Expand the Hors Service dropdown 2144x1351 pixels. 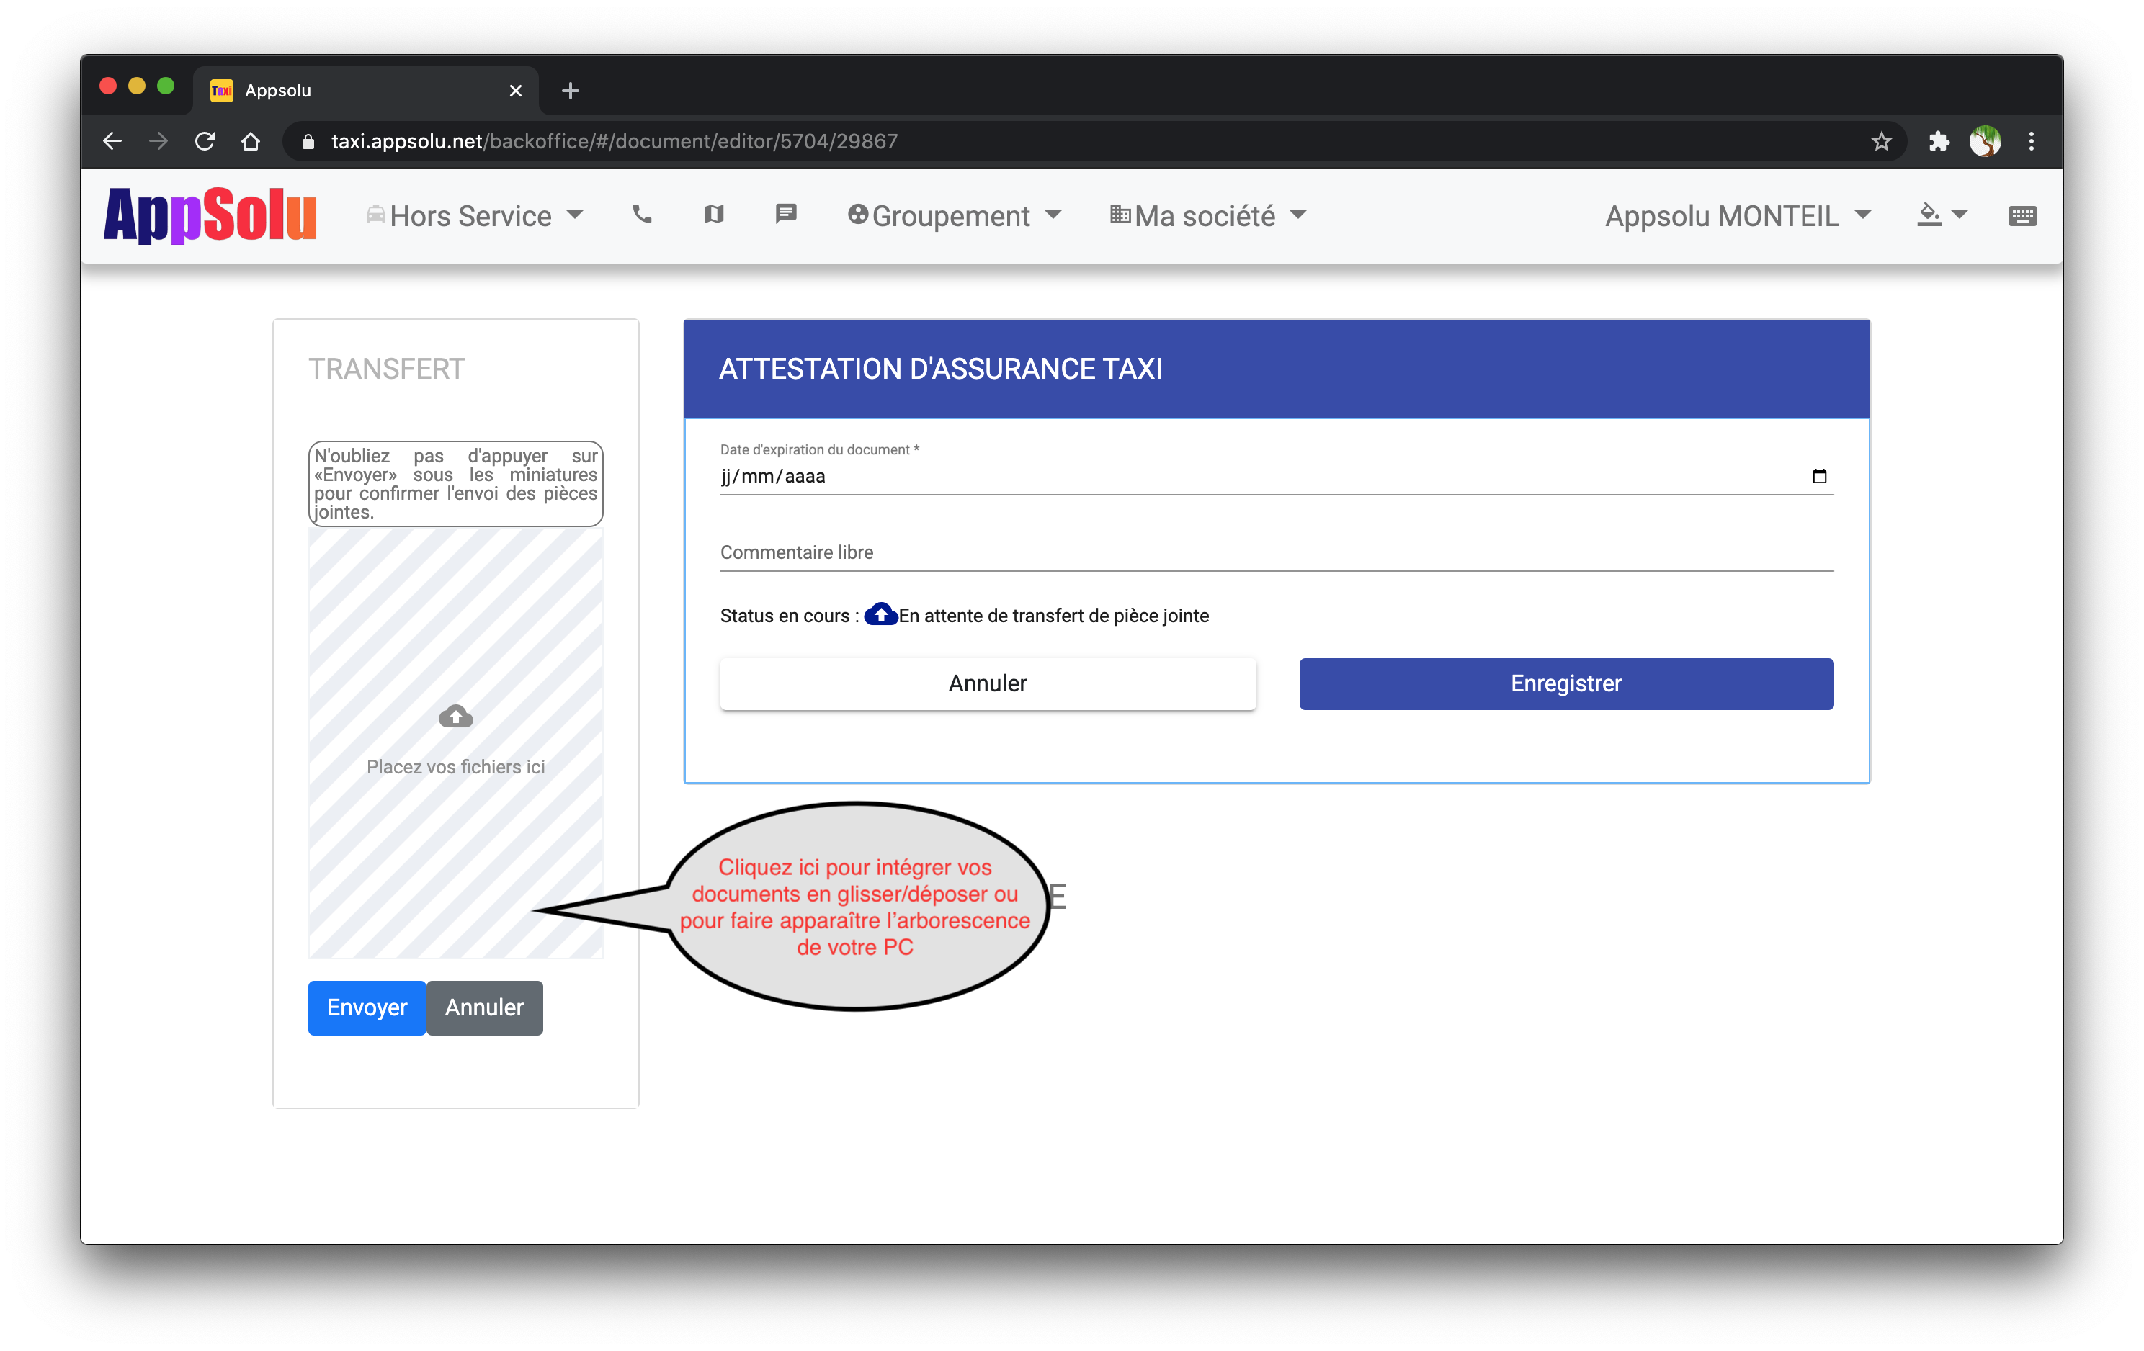coord(475,216)
